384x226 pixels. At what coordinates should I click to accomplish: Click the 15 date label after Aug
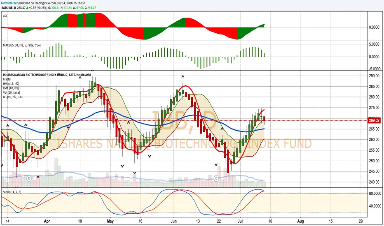[x=330, y=221]
